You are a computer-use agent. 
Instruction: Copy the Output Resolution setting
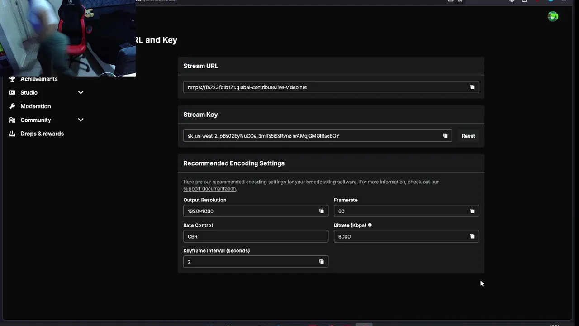pos(322,211)
